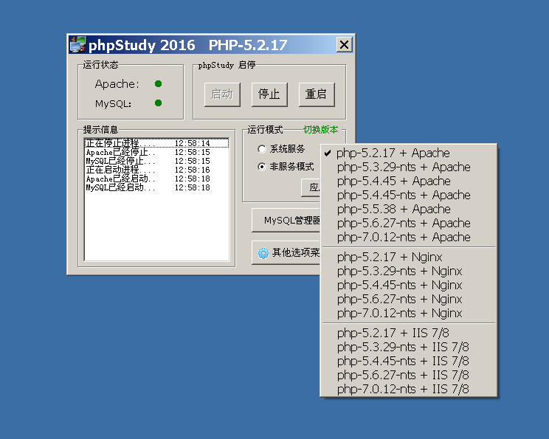Click the phpStudy app icon in title bar

pos(77,44)
